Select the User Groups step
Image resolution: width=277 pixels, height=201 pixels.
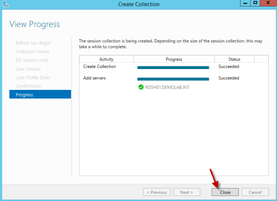[x=28, y=69]
